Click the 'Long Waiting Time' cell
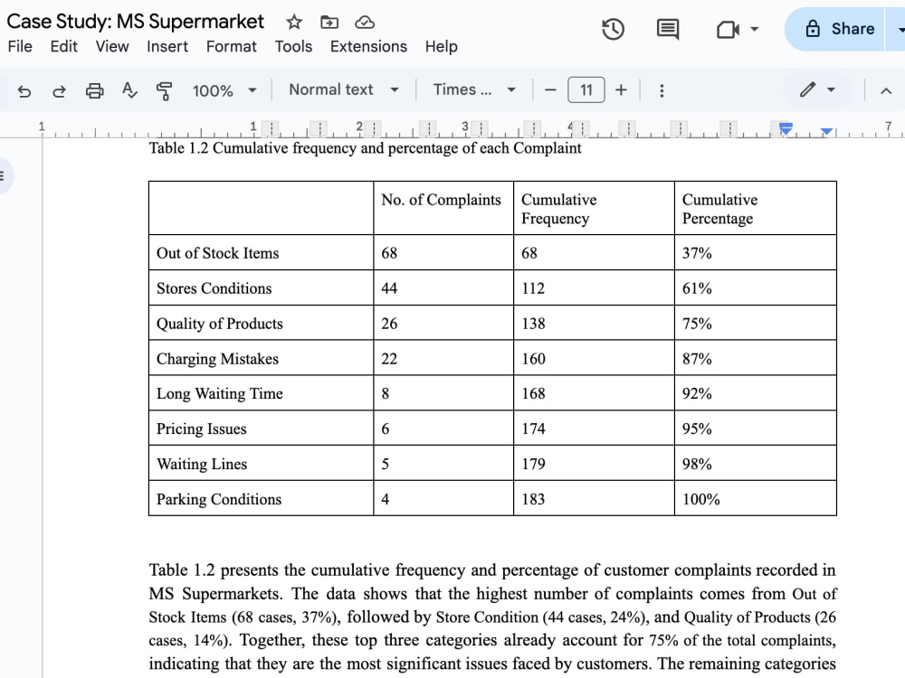 pyautogui.click(x=261, y=393)
